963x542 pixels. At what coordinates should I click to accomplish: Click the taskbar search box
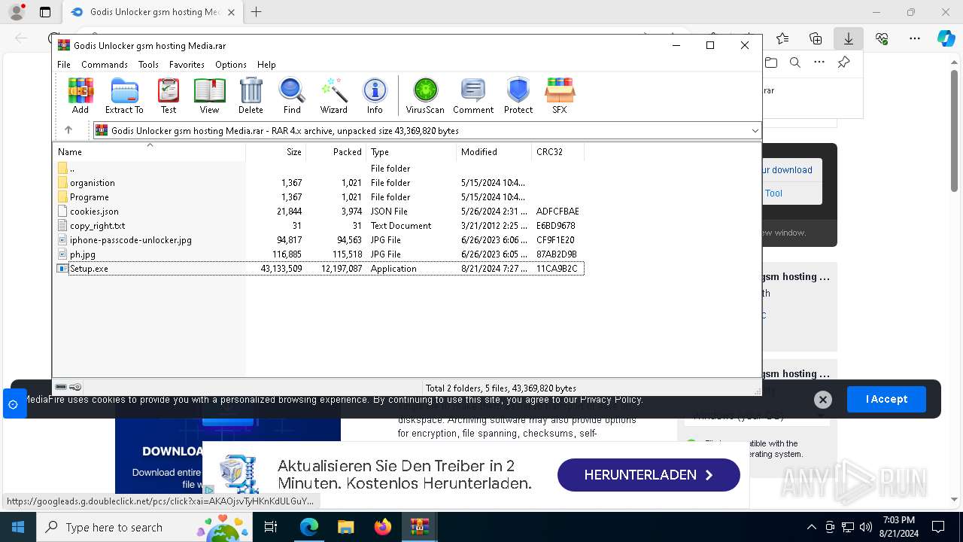[x=145, y=527]
